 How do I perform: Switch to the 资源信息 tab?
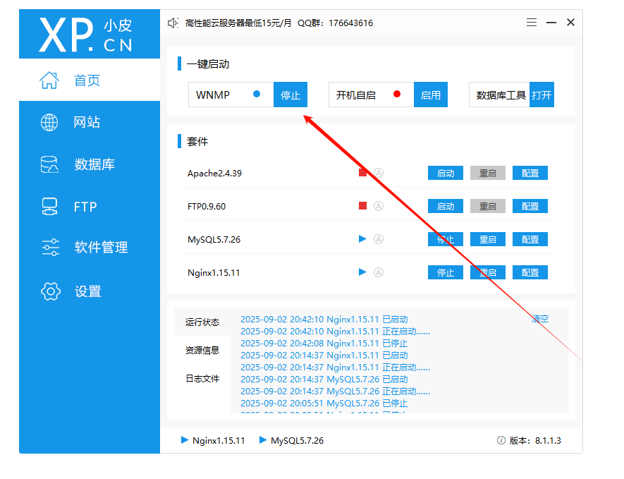pyautogui.click(x=202, y=350)
